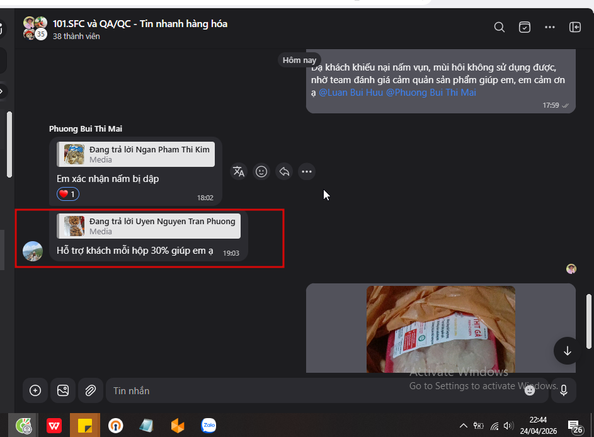594x437 pixels.
Task: Click the seen-by avatar above the photo
Action: click(x=571, y=269)
